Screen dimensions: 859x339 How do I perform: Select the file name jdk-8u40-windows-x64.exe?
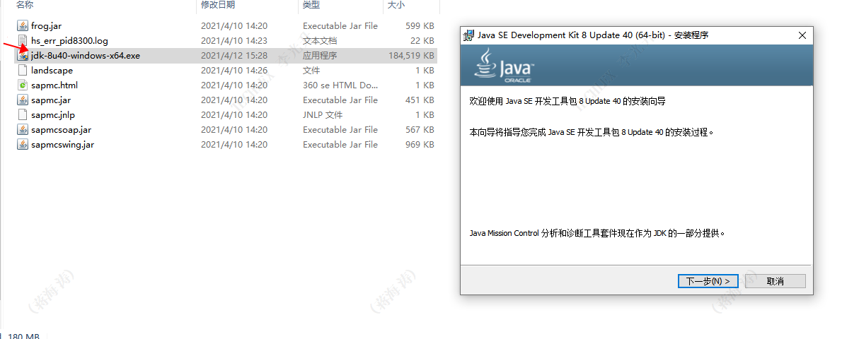coord(86,56)
